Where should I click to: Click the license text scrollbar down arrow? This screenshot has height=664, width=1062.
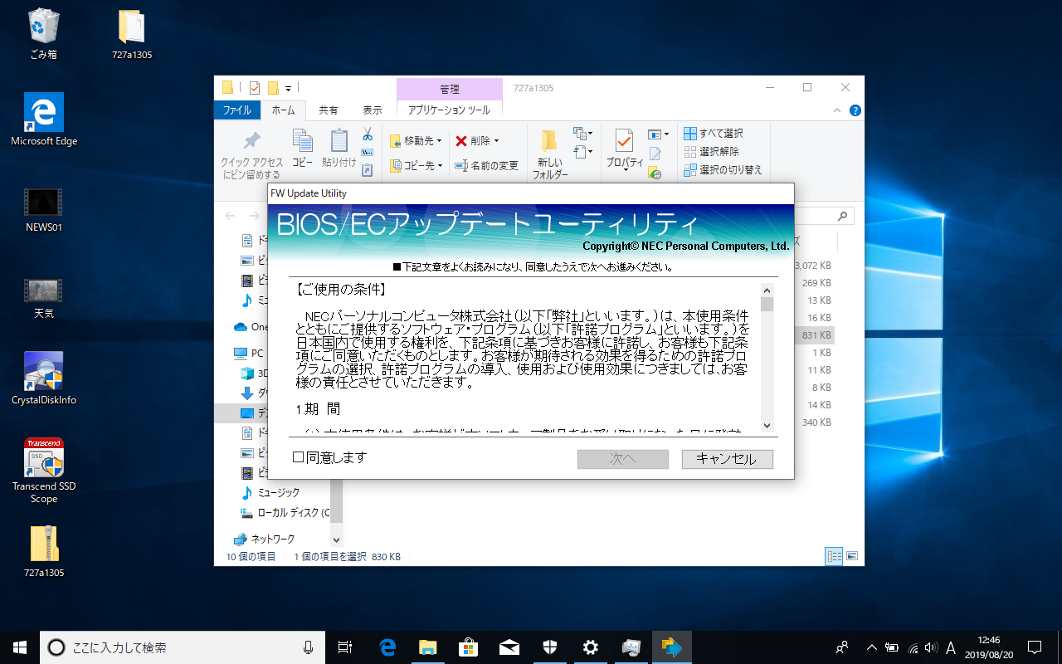coord(767,424)
